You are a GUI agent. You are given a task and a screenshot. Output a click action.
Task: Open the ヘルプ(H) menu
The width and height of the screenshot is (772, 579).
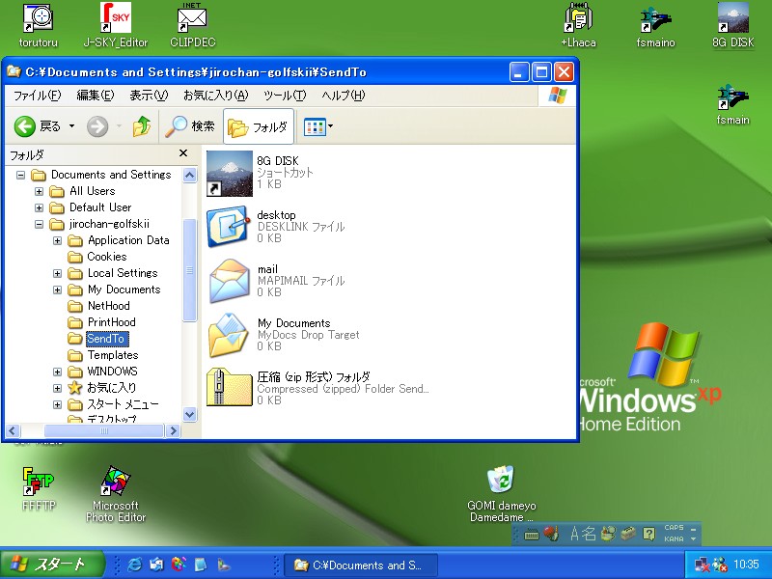coord(344,95)
